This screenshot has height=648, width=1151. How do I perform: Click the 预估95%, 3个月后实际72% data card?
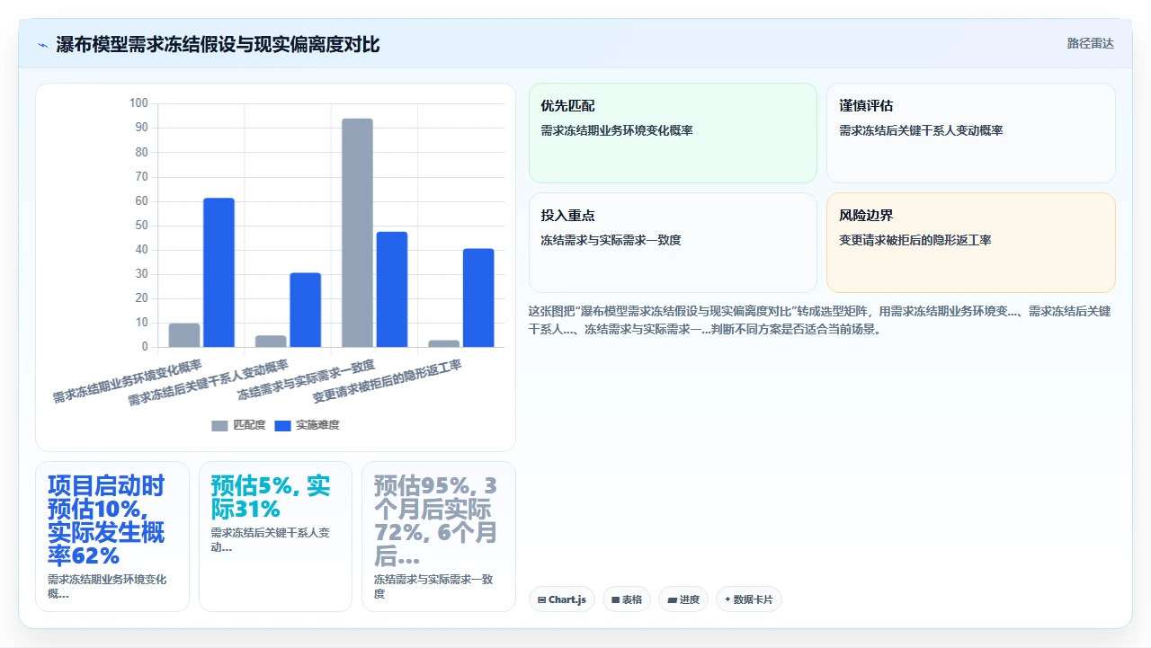click(439, 537)
